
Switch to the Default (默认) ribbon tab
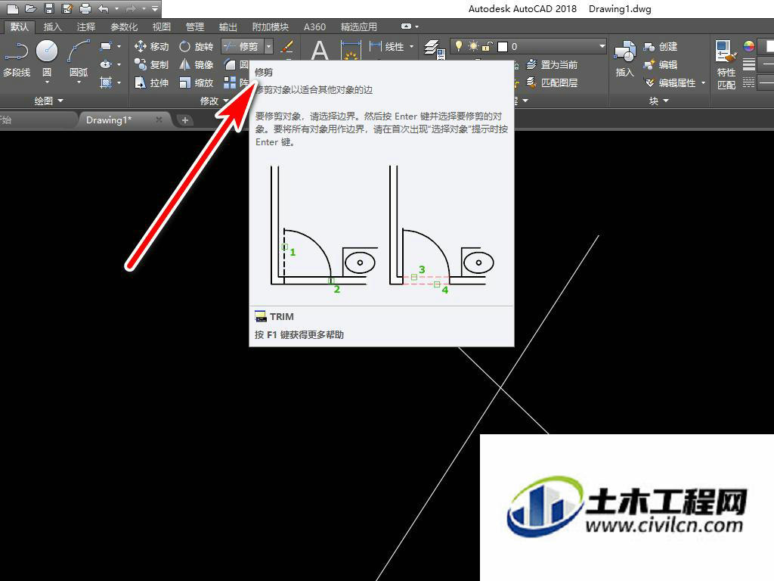(19, 26)
